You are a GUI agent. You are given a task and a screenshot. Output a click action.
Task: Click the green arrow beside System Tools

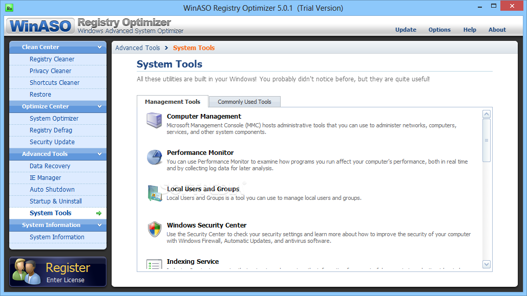tap(99, 213)
